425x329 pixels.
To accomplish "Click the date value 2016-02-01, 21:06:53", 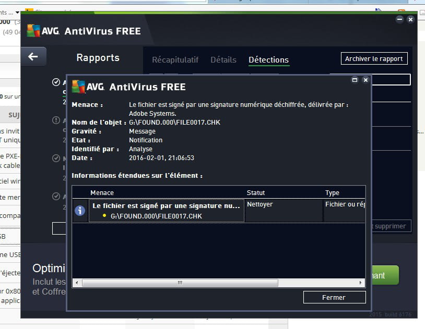I will (161, 157).
